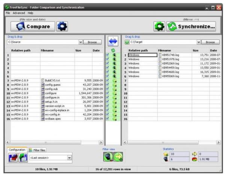
Task: Click file icon of KB955069.log
Action: (160, 76)
